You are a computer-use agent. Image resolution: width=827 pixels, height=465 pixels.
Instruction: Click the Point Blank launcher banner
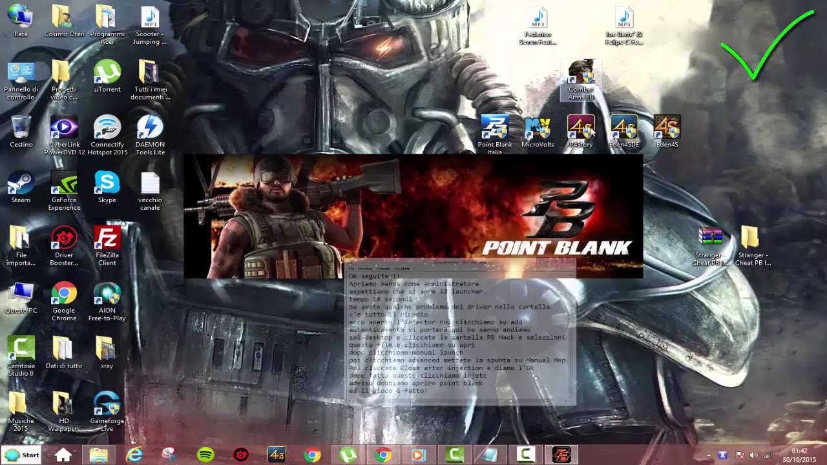[413, 216]
